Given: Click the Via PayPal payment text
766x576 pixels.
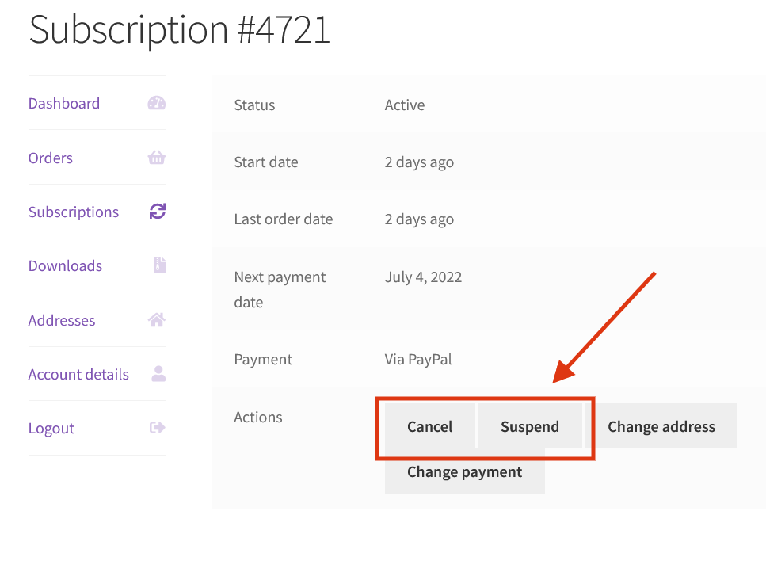Looking at the screenshot, I should (418, 359).
